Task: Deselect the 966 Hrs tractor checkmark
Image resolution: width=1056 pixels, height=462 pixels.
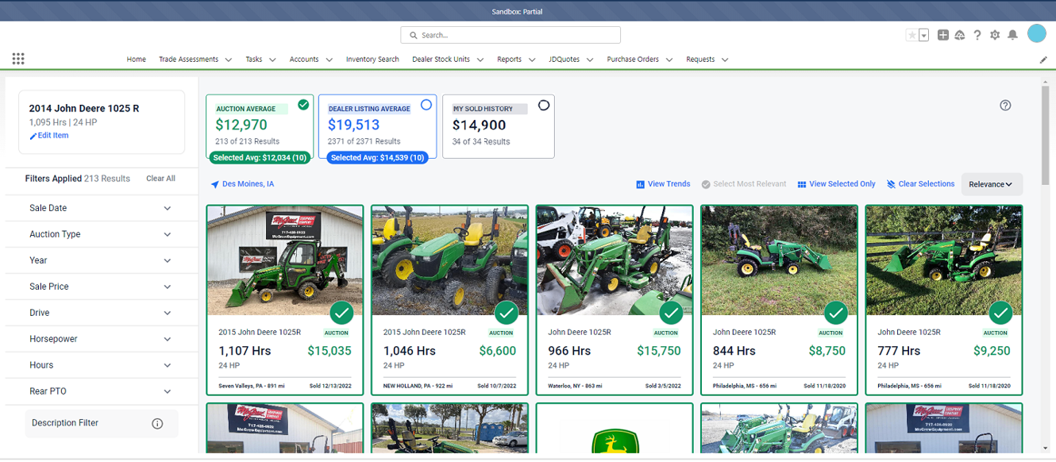Action: 671,313
